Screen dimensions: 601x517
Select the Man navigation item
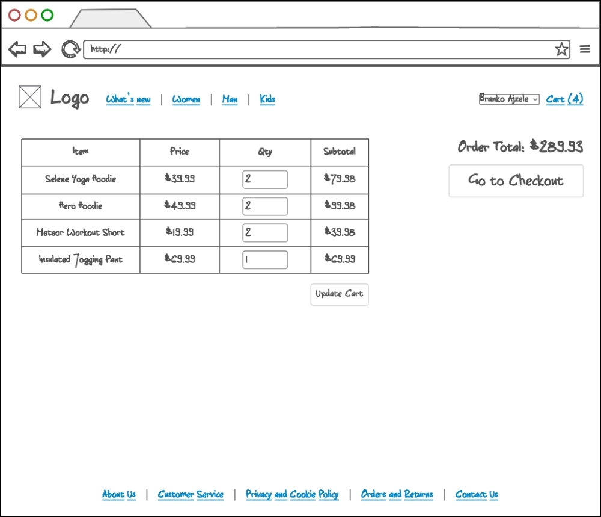coord(230,99)
